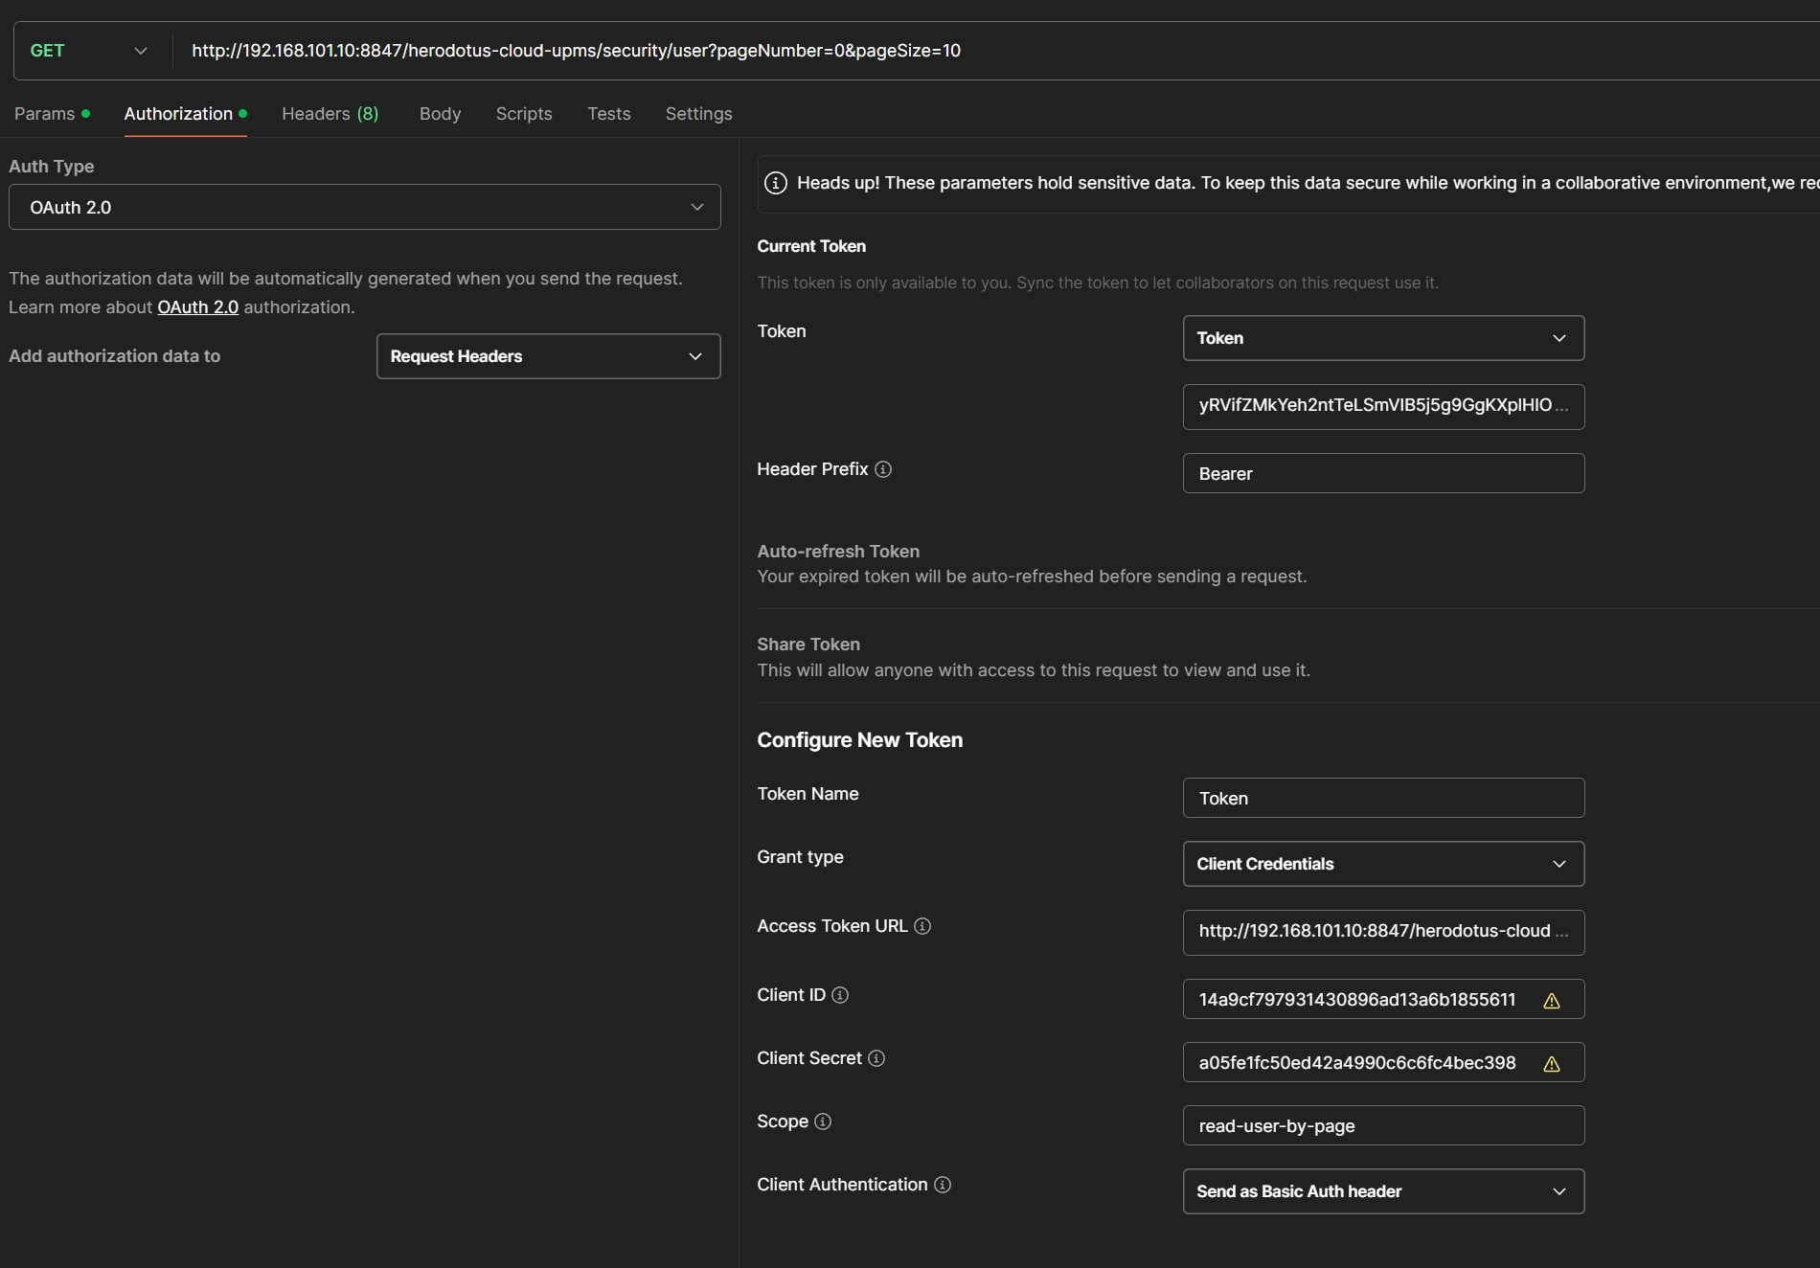Open the Current Token selection dropdown
This screenshot has width=1820, height=1268.
(x=1382, y=338)
